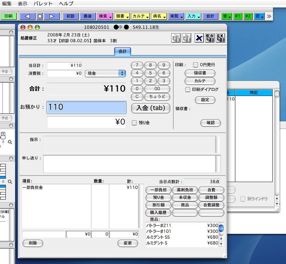This screenshot has width=286, height=264.
Task: Click the upper magnifying glass in left panel
Action: [x=10, y=142]
